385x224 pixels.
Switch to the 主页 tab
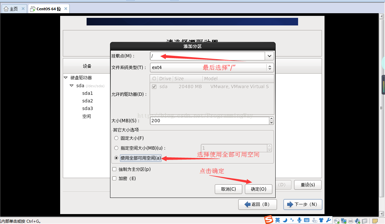14,9
